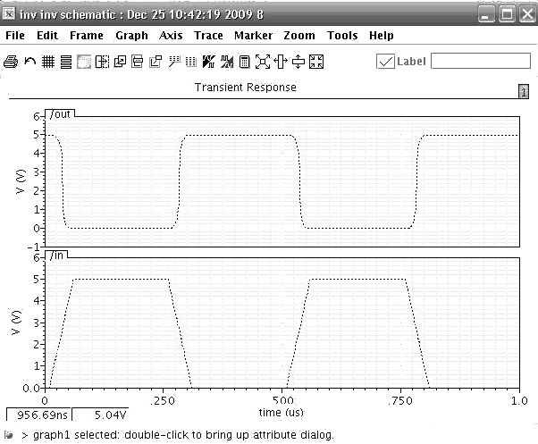Click the Transient Response title text

coord(246,88)
